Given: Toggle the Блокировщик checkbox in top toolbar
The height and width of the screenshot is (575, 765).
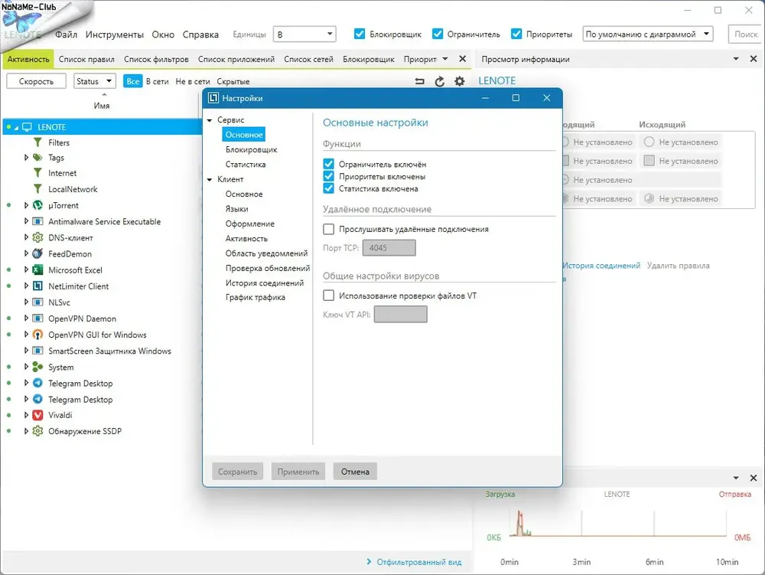Looking at the screenshot, I should tap(360, 34).
